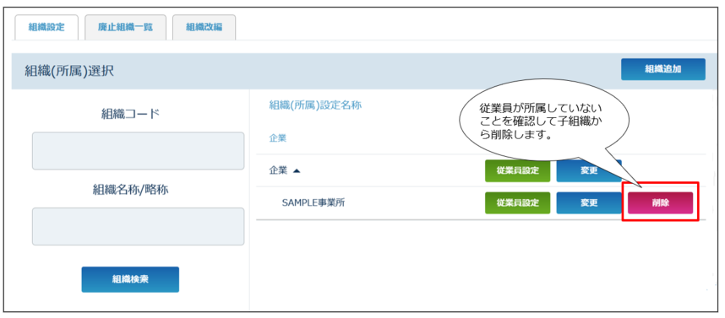
Task: Click the 組織(所属)設定名称 heading
Action: point(315,105)
